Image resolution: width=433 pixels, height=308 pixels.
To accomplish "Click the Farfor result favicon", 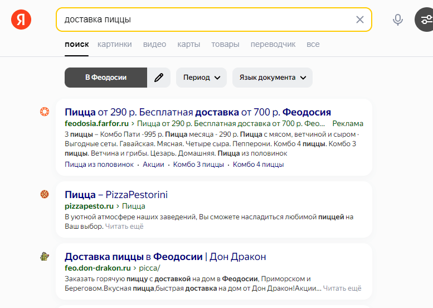I will (45, 112).
